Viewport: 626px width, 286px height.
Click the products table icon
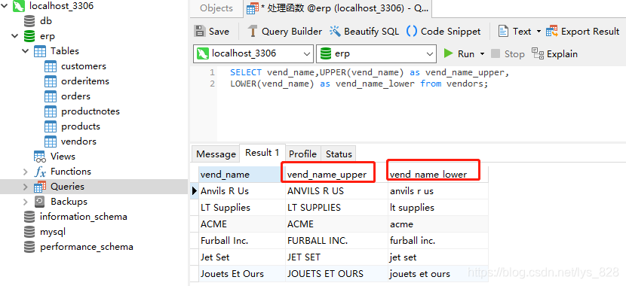coord(51,126)
